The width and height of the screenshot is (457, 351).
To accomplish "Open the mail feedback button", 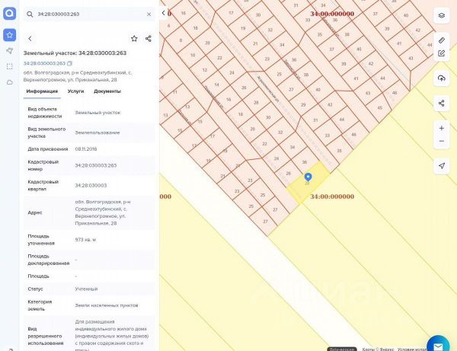I will (x=438, y=346).
